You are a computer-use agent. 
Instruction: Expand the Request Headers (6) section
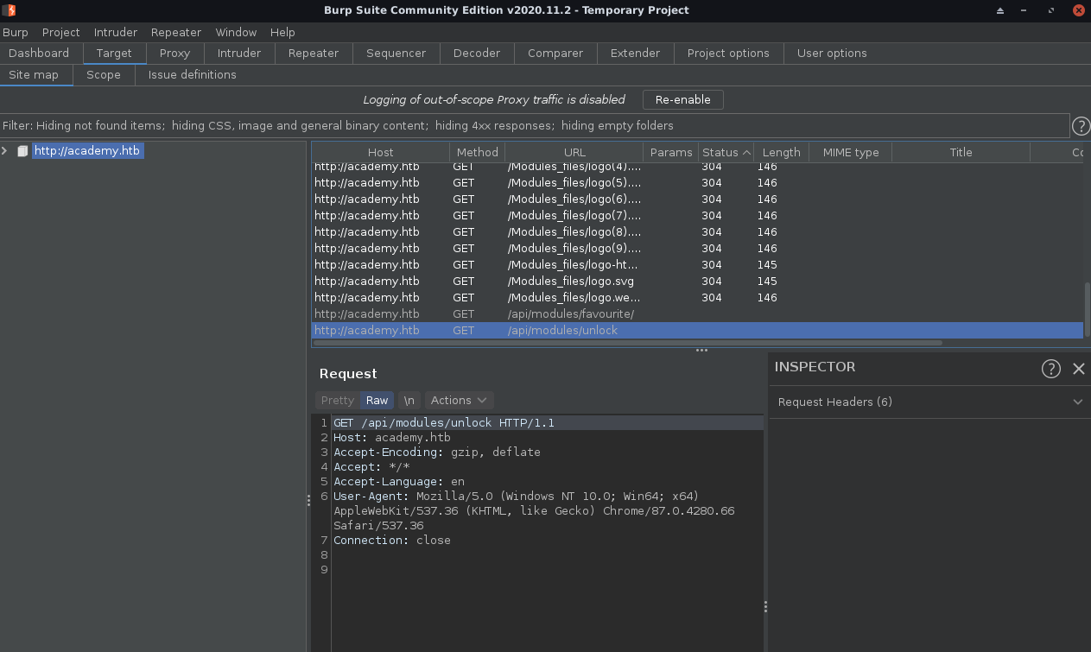click(928, 402)
